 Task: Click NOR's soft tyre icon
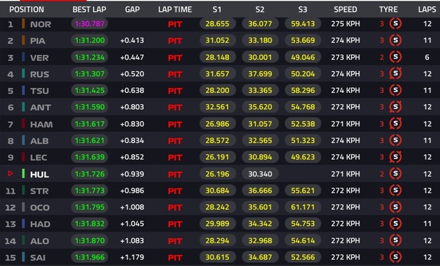point(395,24)
